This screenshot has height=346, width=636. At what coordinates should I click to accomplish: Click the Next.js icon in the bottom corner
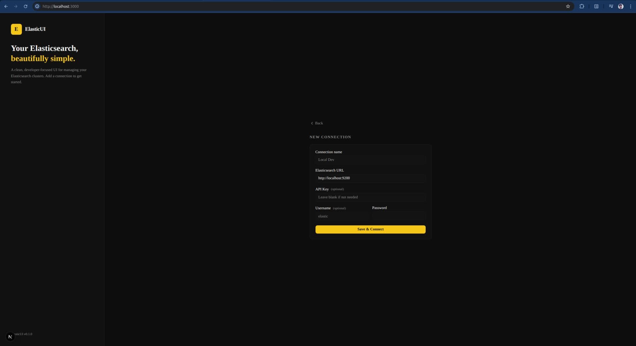tap(10, 336)
